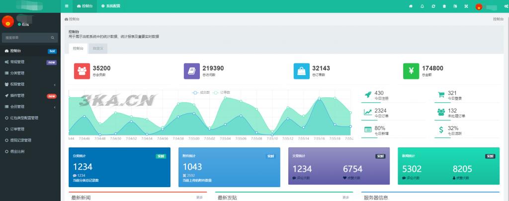509x201 pixels.
Task: Switch to the 自定义 tab
Action: (98, 49)
